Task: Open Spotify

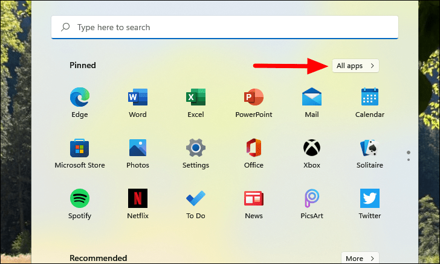Action: point(80,204)
